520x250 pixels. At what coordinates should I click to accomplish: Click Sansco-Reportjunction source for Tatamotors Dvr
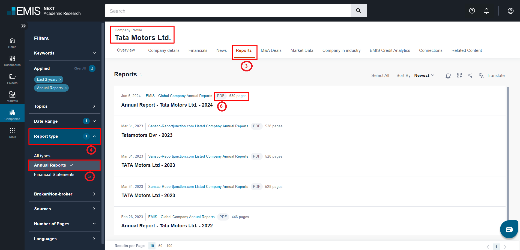click(198, 126)
